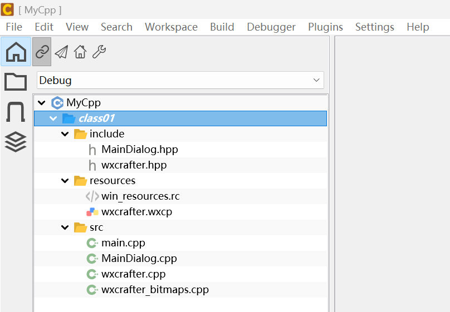This screenshot has width=450, height=312.
Task: Click the paper plane toolbar icon
Action: click(61, 52)
